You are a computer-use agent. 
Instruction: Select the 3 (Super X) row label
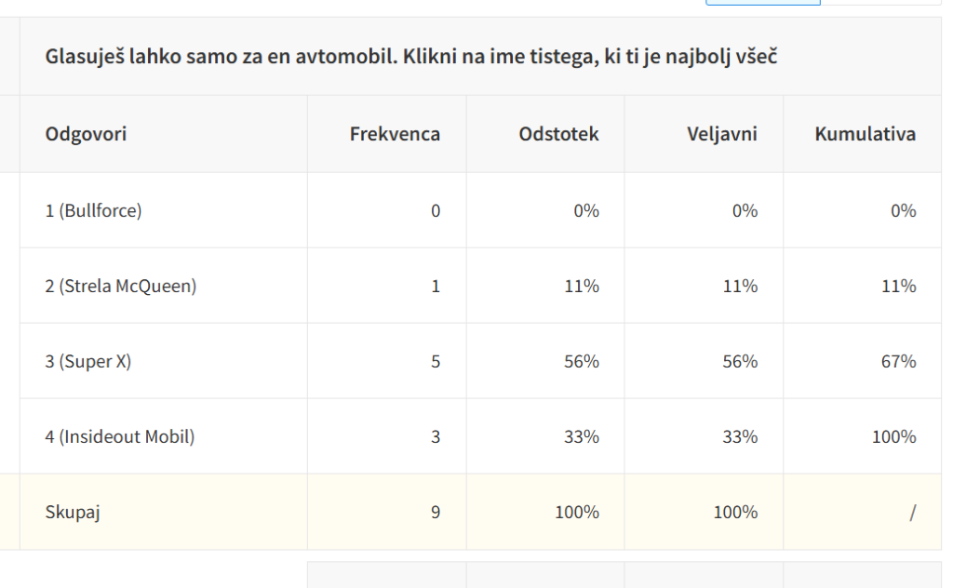point(88,361)
